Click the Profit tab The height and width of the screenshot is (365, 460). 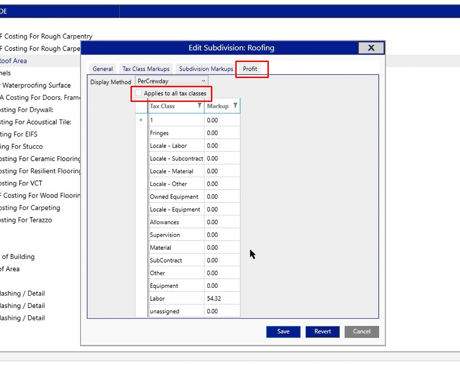(250, 69)
